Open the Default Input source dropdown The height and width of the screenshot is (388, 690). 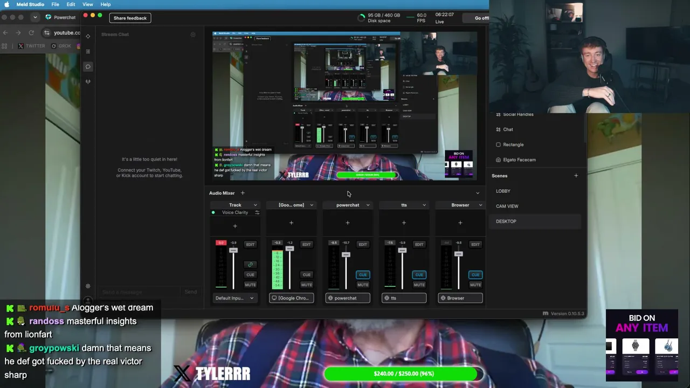pyautogui.click(x=235, y=298)
